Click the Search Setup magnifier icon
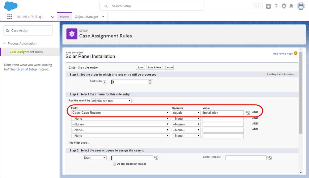 click(106, 6)
